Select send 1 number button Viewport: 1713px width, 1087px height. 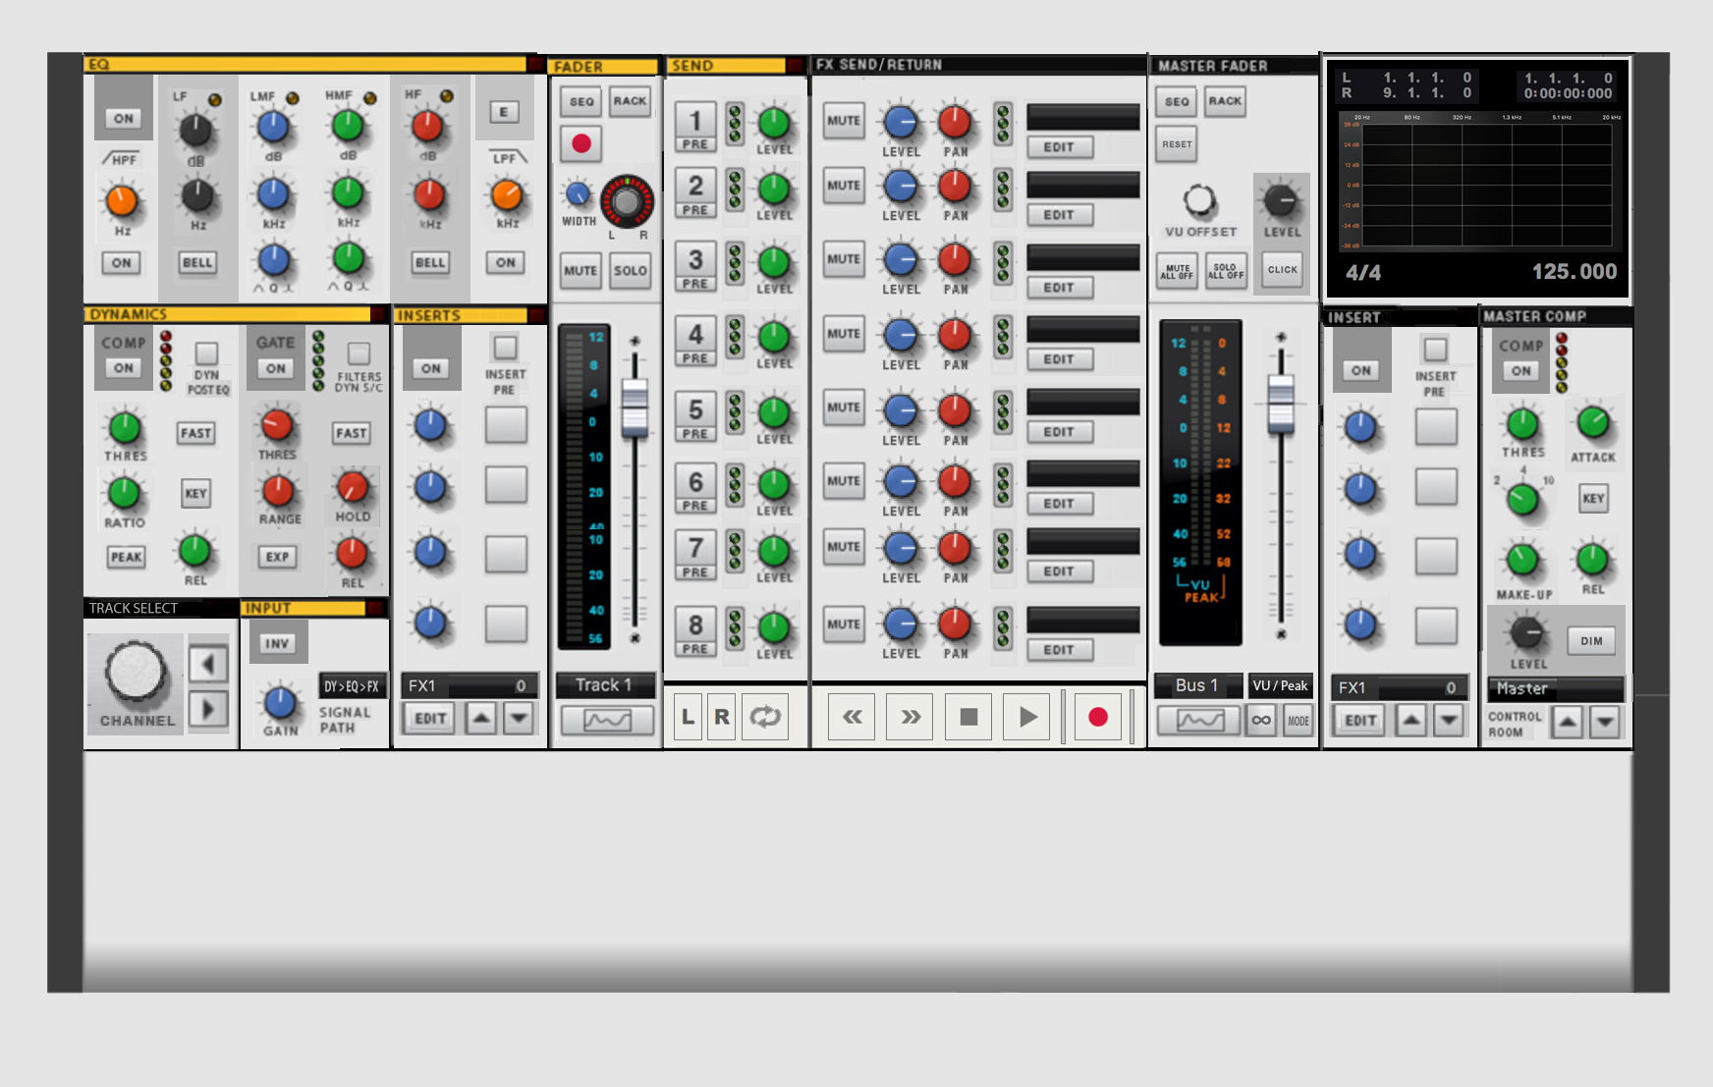pos(695,120)
